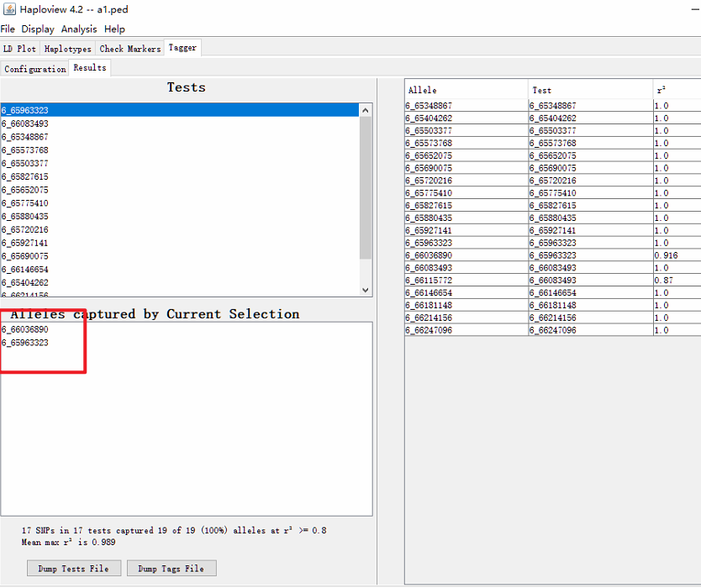The image size is (701, 588).
Task: Select test 6_65880435 in Tests list
Action: coord(180,216)
